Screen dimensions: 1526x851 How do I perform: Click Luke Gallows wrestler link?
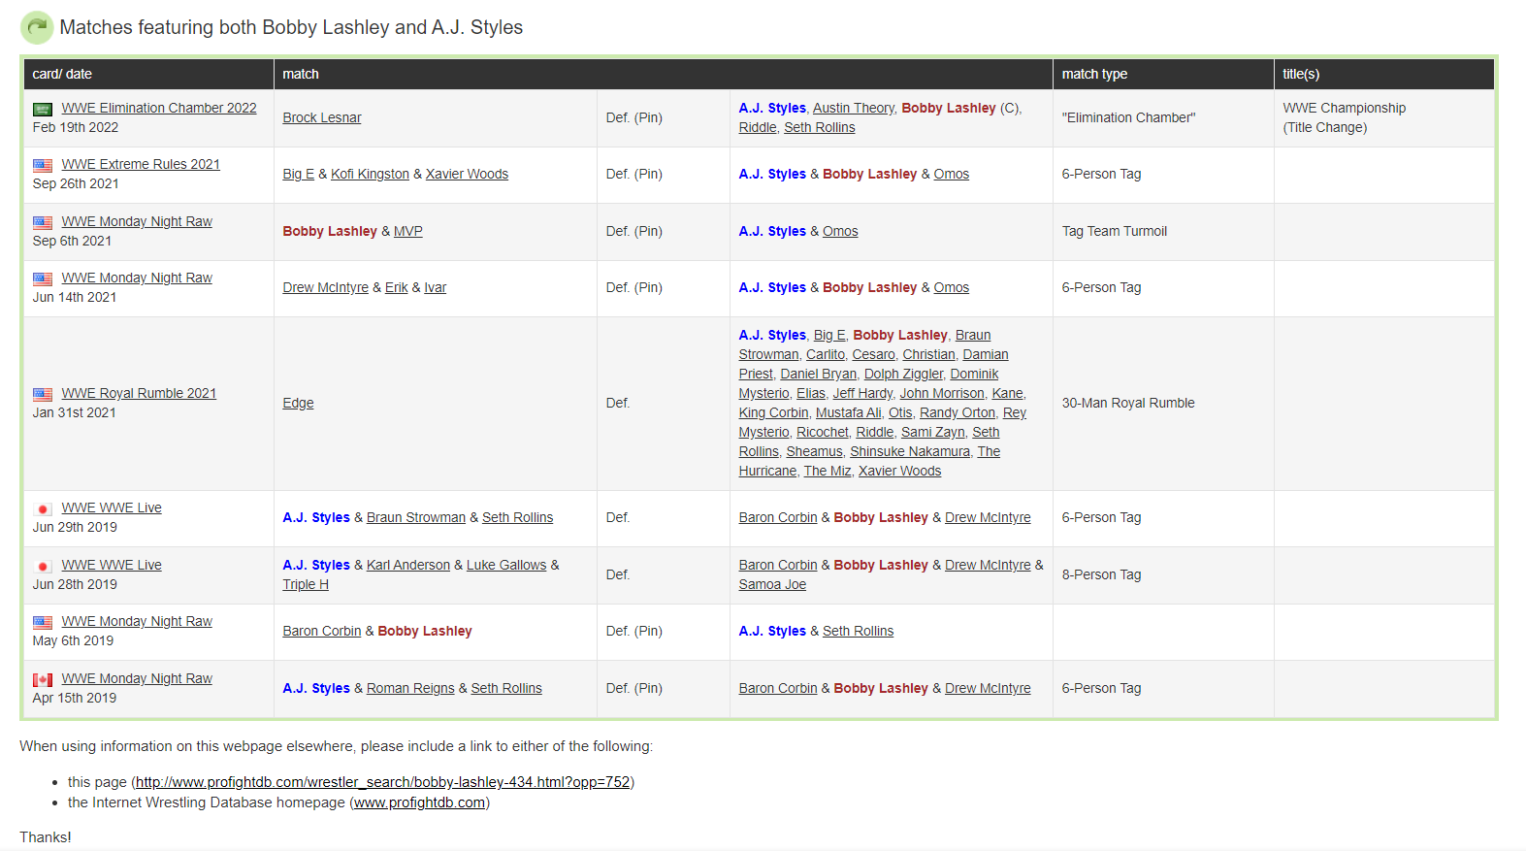tap(506, 565)
